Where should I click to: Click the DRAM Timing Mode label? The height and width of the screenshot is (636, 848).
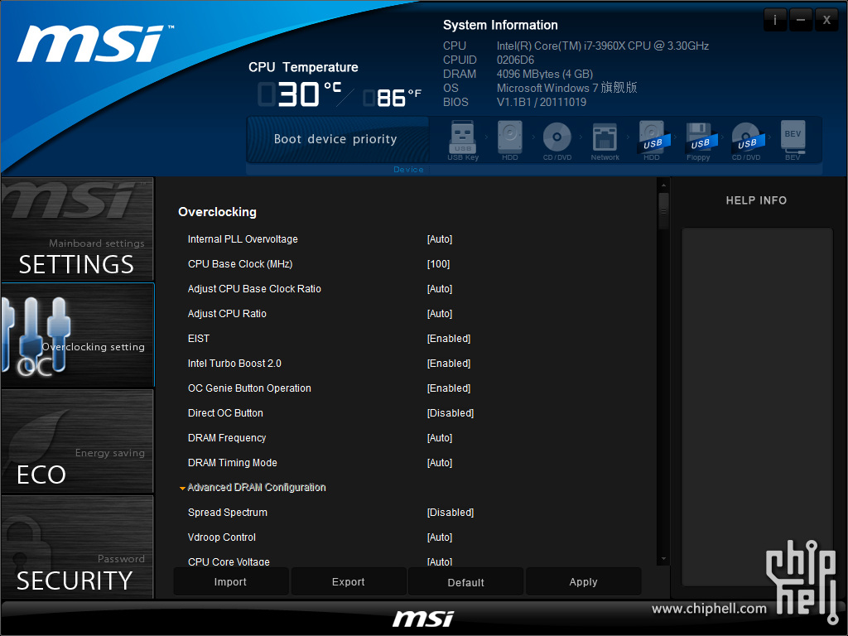(233, 463)
